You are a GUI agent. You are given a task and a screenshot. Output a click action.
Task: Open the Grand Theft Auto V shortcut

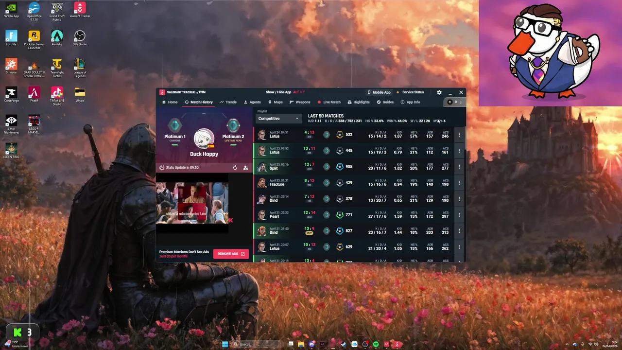point(57,12)
